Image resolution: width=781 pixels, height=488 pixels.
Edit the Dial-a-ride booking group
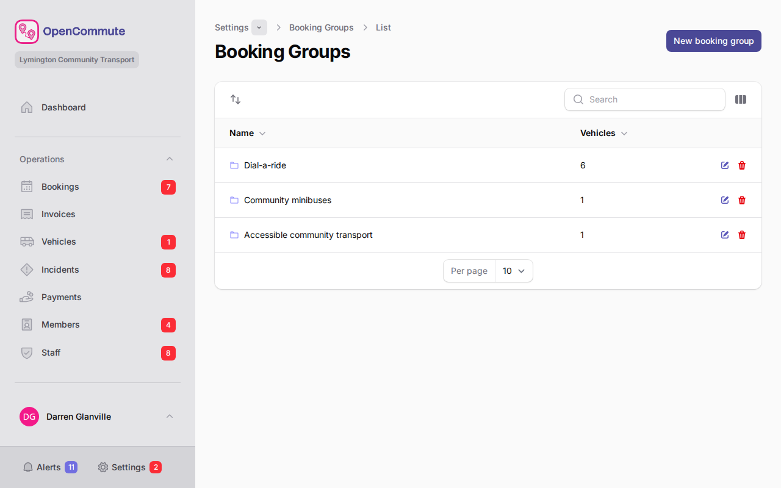(725, 165)
